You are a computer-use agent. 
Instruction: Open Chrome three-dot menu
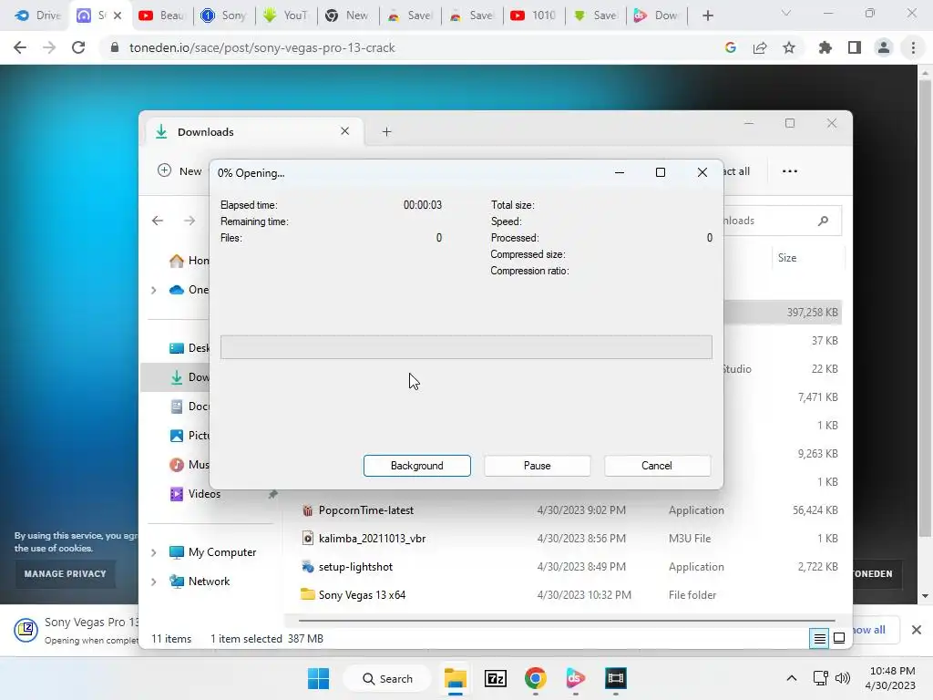[x=913, y=47]
